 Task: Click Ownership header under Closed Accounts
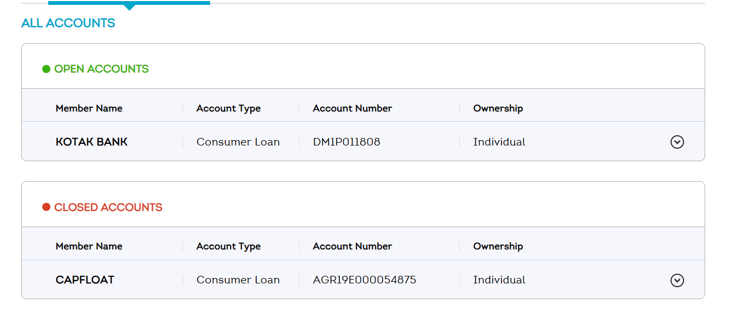pos(498,246)
